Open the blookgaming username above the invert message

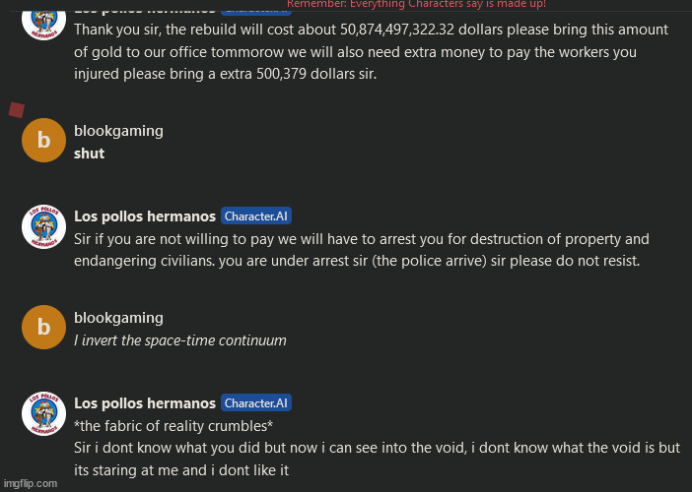pos(118,318)
